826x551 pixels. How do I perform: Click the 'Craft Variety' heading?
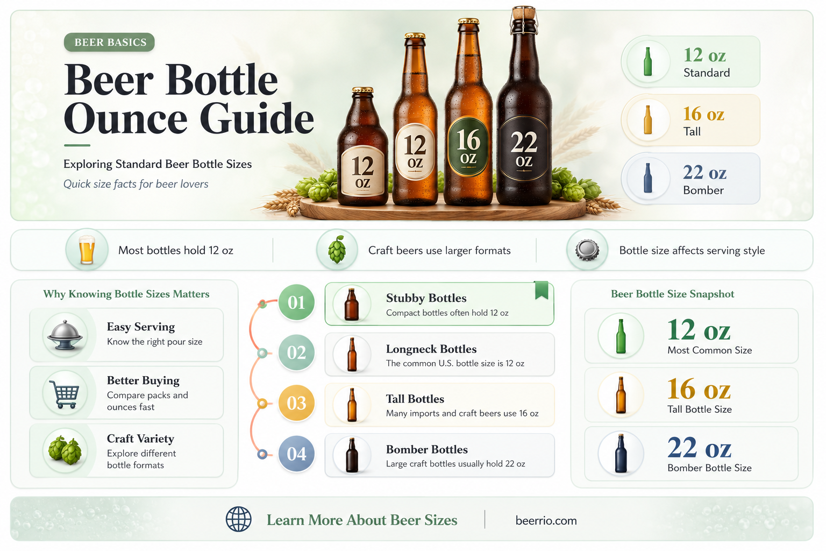tap(140, 439)
